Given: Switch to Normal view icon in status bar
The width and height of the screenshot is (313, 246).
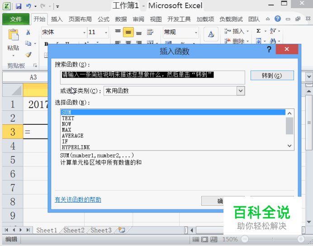Looking at the screenshot, I should pos(196,239).
